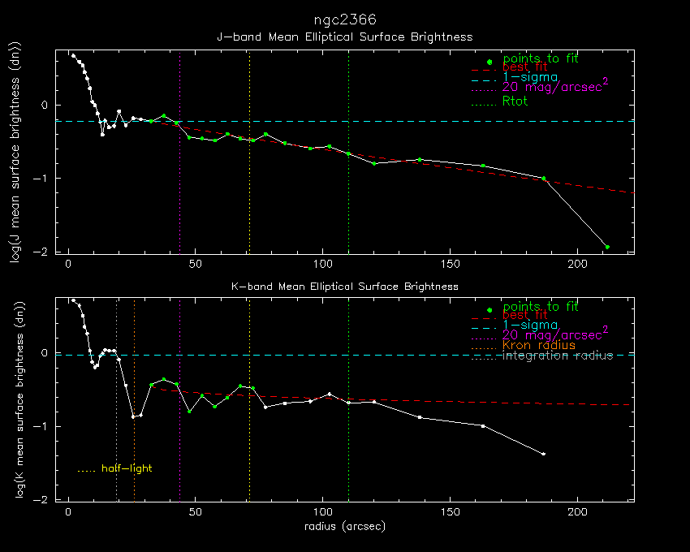Screen dimensions: 690x552
Task: Click green dot marker in J-band legend
Action: tap(489, 62)
